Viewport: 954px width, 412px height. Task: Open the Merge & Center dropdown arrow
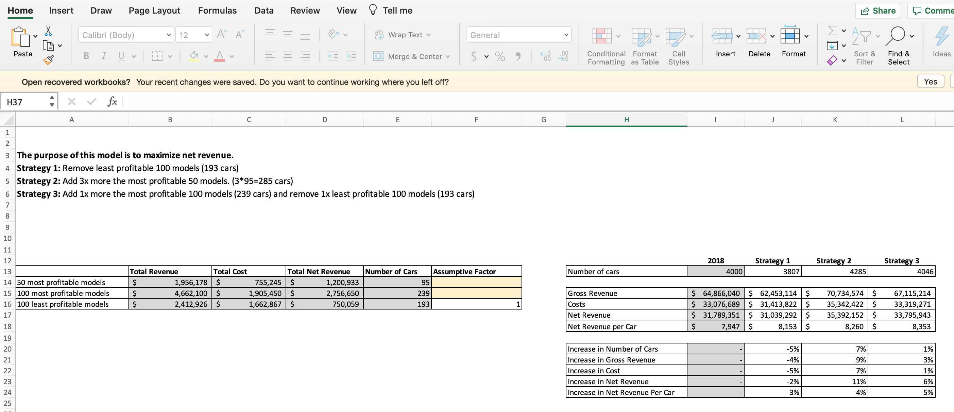point(448,56)
